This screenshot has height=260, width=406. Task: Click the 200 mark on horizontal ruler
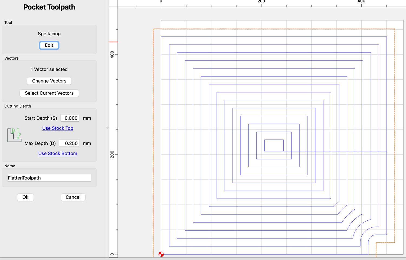[261, 2]
